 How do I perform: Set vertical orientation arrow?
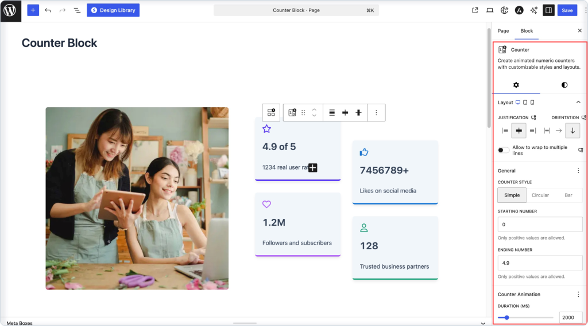click(572, 131)
